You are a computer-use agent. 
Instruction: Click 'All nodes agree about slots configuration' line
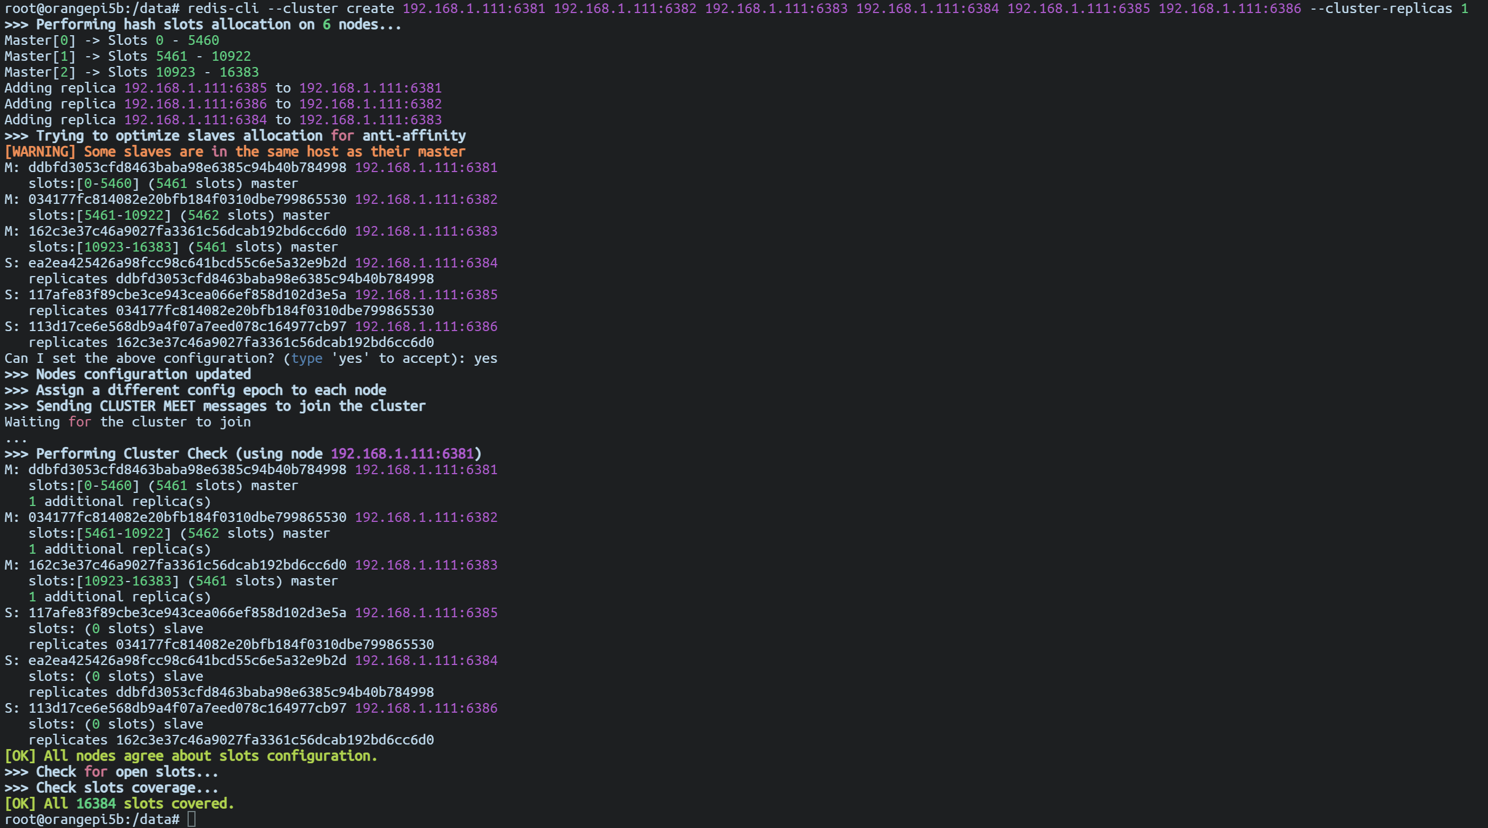point(191,756)
